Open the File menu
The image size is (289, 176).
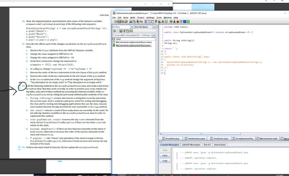[114, 18]
